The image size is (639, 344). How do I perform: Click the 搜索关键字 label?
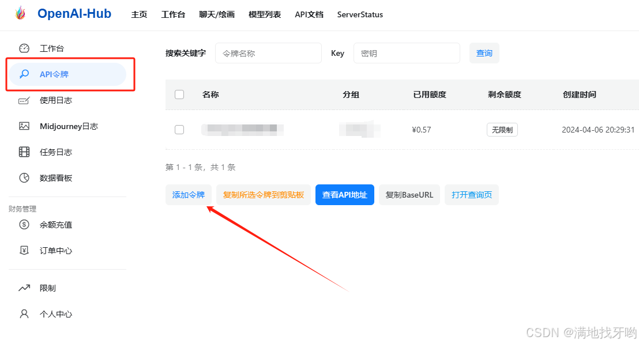tap(186, 53)
